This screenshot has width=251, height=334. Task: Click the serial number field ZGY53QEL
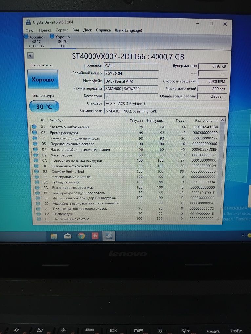pyautogui.click(x=131, y=73)
